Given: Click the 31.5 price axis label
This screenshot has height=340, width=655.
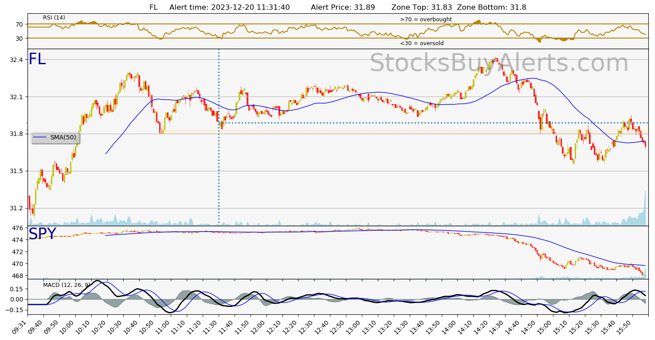Looking at the screenshot, I should pos(16,171).
